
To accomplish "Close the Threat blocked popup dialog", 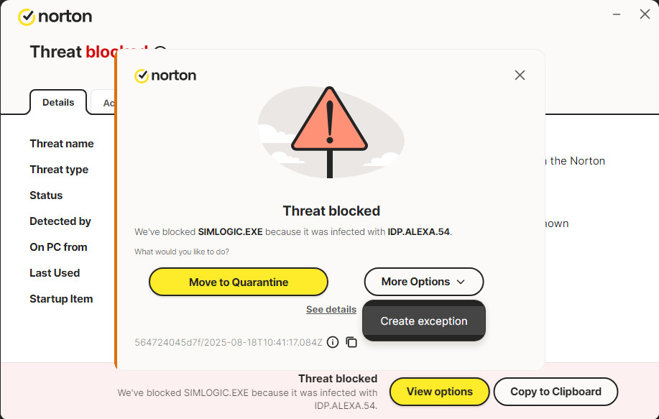I will pyautogui.click(x=520, y=75).
